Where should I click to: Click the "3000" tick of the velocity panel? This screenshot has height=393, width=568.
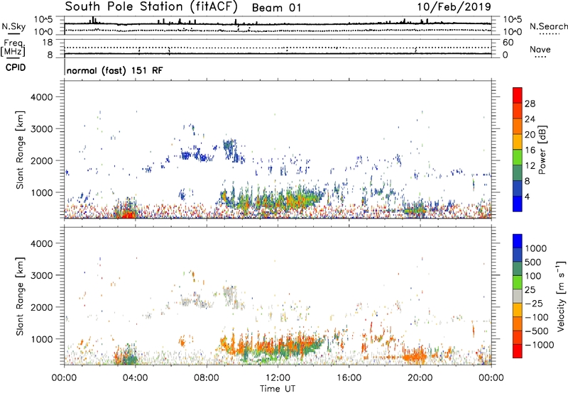[x=41, y=275]
